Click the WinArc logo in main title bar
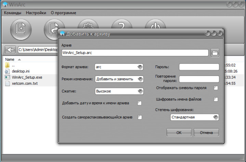Screen dimensions: 246x162 click(x=5, y=4)
